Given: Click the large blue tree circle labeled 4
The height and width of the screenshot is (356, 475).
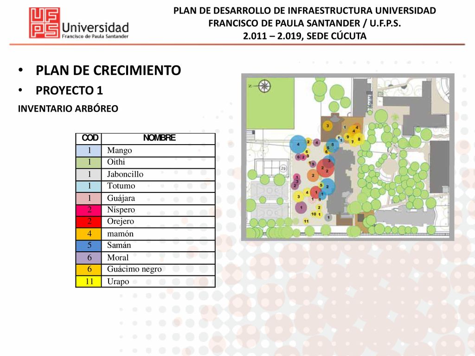Looking at the screenshot, I should pyautogui.click(x=298, y=144).
